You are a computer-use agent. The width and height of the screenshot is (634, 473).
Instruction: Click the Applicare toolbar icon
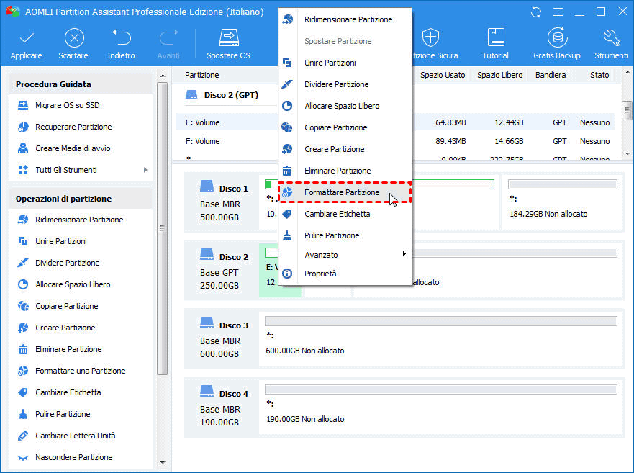[26, 43]
